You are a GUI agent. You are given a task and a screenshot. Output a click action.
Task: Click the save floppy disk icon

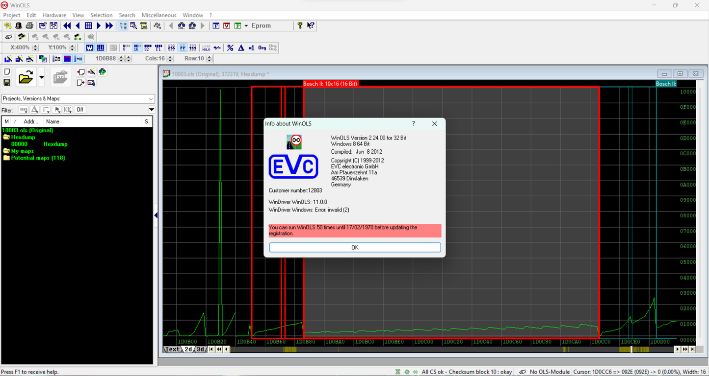click(7, 82)
